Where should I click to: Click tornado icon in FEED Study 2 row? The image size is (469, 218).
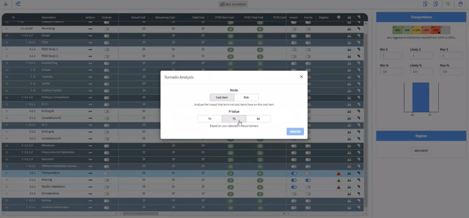point(359,56)
